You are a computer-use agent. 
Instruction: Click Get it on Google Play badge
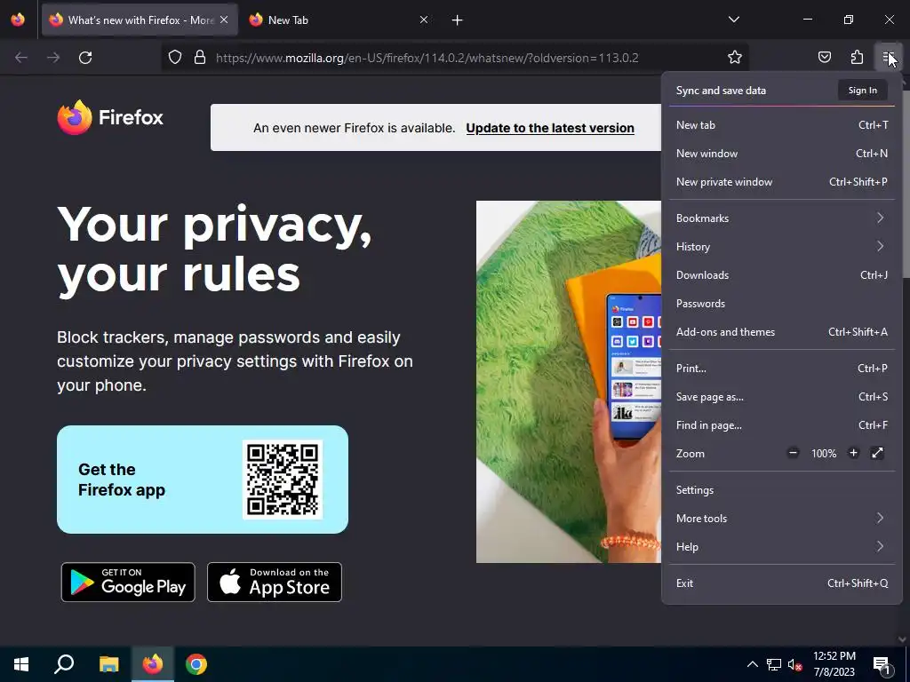click(x=128, y=582)
